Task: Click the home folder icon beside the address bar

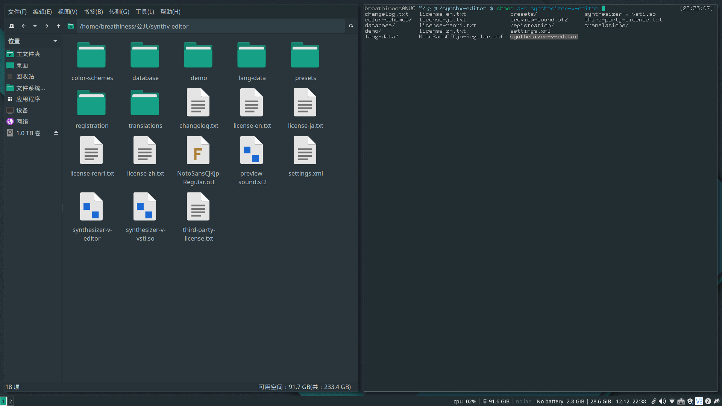Action: (x=71, y=26)
